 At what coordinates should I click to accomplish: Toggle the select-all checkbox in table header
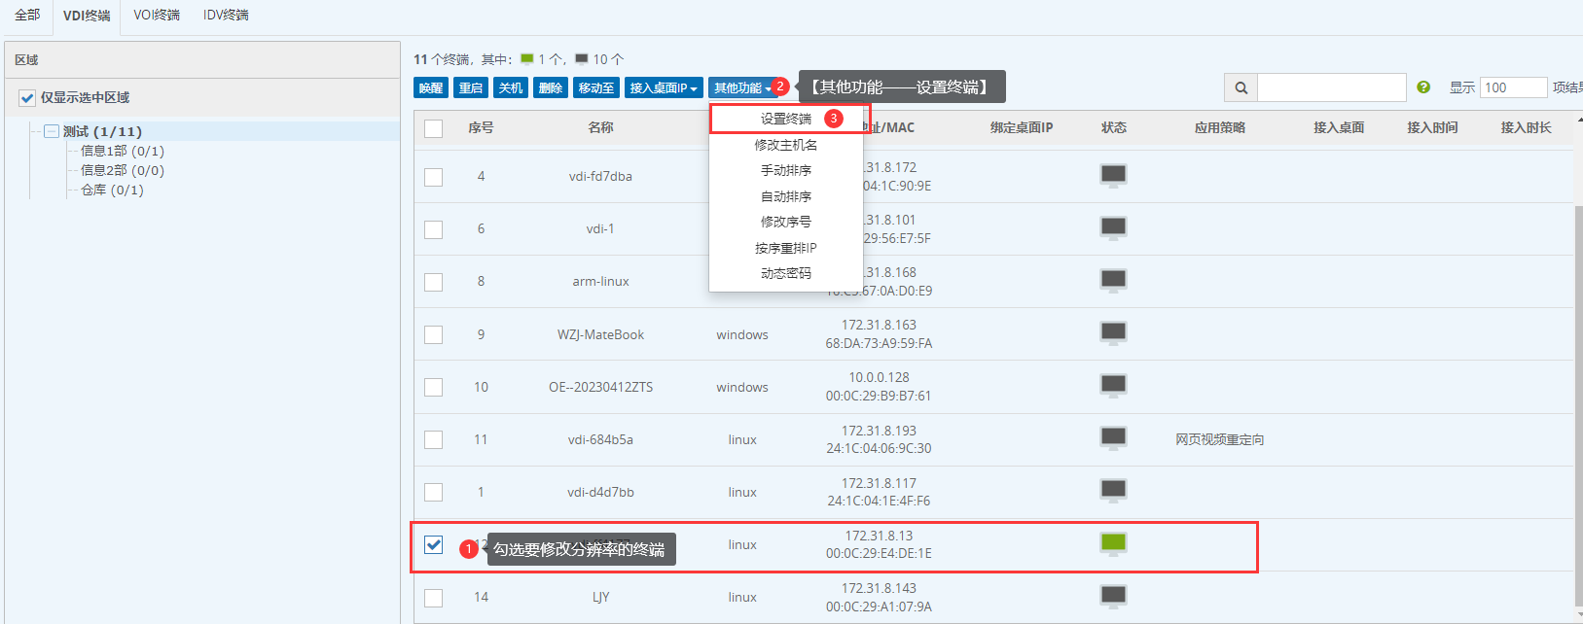pos(434,128)
